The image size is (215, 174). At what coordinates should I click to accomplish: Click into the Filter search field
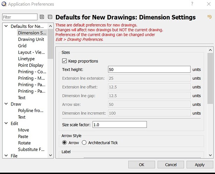pos(20,17)
